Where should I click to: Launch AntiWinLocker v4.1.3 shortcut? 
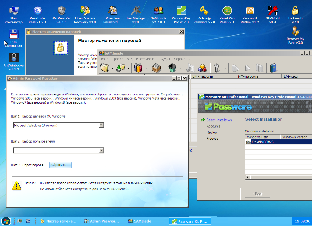tap(14, 62)
